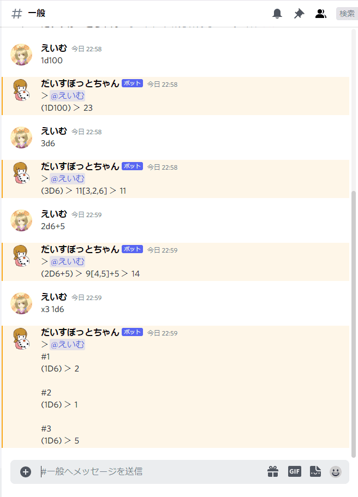The height and width of the screenshot is (497, 358).
Task: Open the sticker picker icon
Action: pyautogui.click(x=315, y=472)
